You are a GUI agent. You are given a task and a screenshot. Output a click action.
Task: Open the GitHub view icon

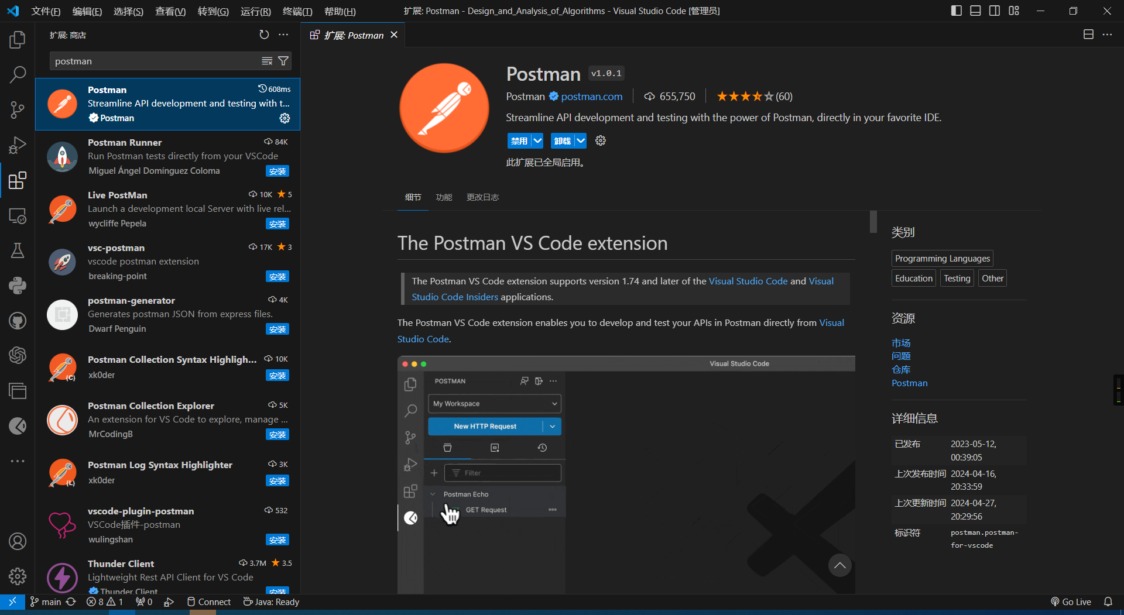click(x=18, y=321)
